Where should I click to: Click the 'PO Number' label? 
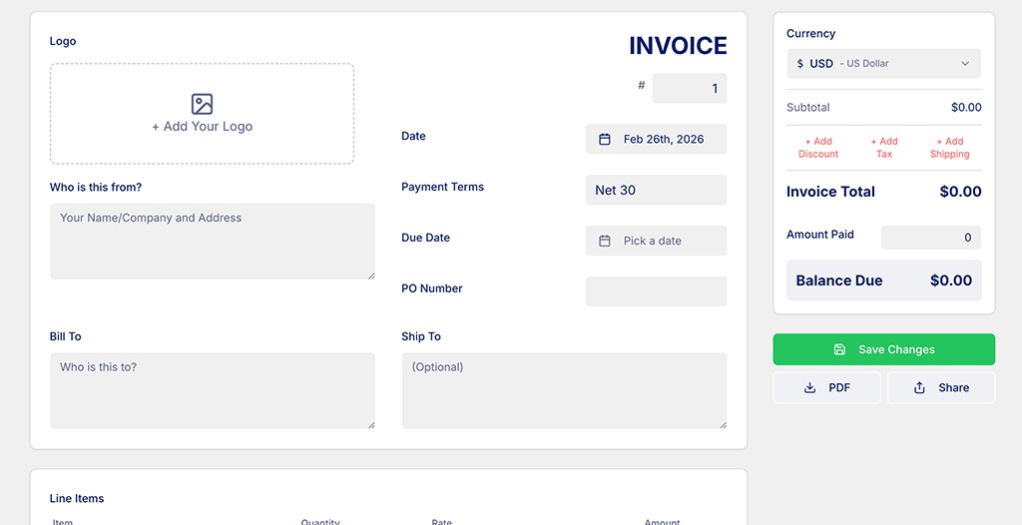[432, 288]
